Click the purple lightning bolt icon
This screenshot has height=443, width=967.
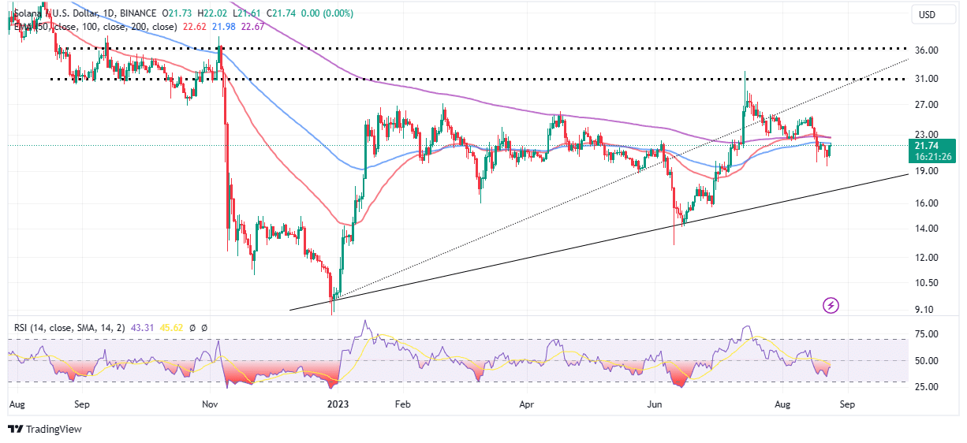[x=830, y=305]
